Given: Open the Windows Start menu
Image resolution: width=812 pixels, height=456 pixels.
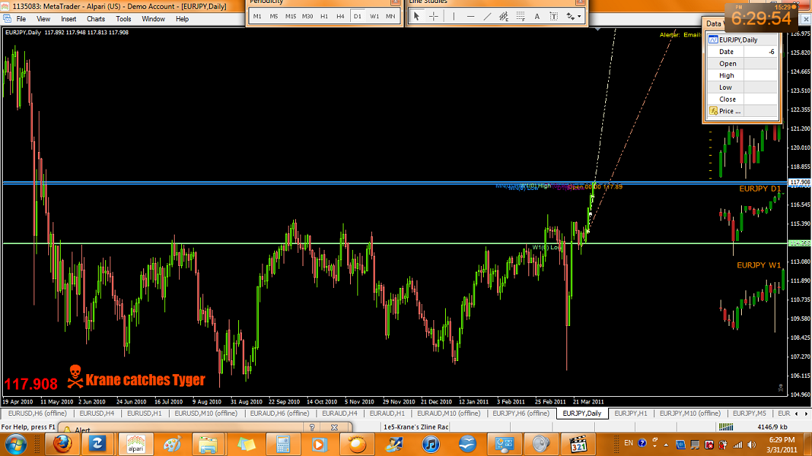Looking at the screenshot, I should pos(15,444).
